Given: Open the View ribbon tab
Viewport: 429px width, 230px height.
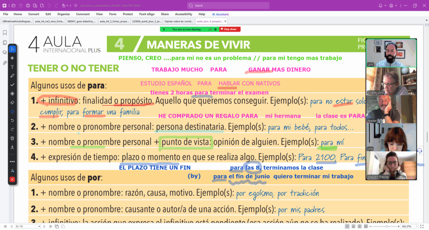Looking at the screenshot, I should (x=99, y=14).
